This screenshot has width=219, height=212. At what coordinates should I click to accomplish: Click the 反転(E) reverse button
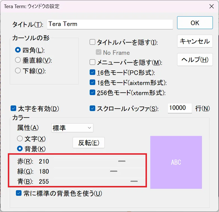click(89, 143)
